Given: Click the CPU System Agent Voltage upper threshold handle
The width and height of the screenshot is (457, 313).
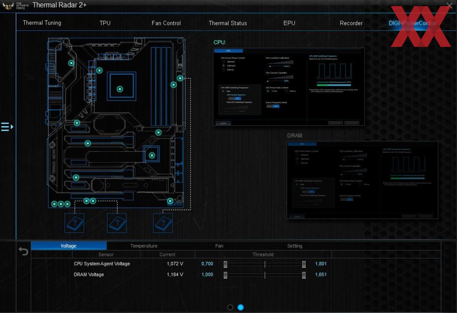Looking at the screenshot, I should tap(304, 264).
